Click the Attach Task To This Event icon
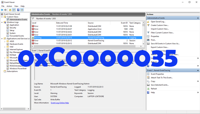Image resolution: width=200 pixels, height=114 pixels. click(x=148, y=78)
